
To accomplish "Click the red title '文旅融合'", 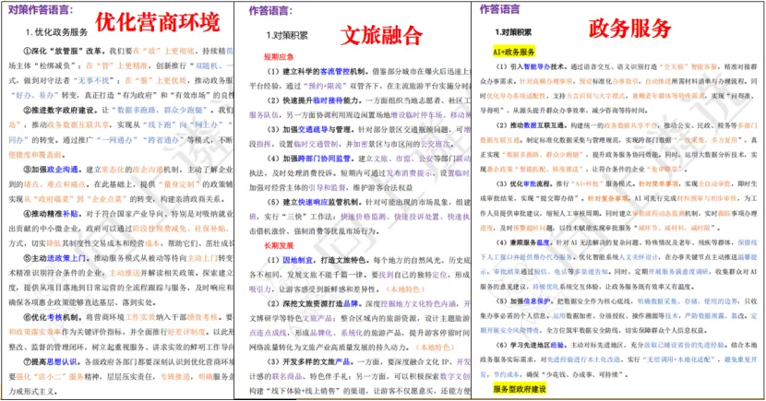I will (x=381, y=35).
